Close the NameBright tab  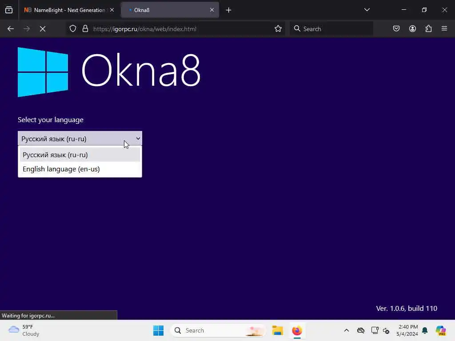click(x=112, y=10)
